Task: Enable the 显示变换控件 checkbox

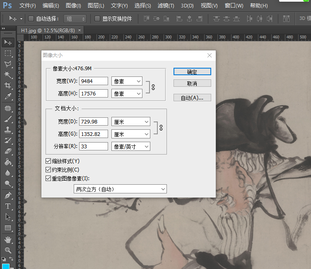Action: click(97, 19)
